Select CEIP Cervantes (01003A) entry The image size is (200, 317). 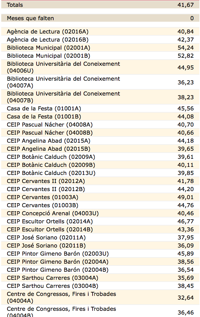(x=42, y=197)
